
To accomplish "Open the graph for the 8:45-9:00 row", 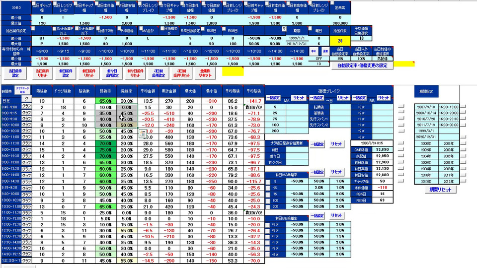I will coord(26,106).
